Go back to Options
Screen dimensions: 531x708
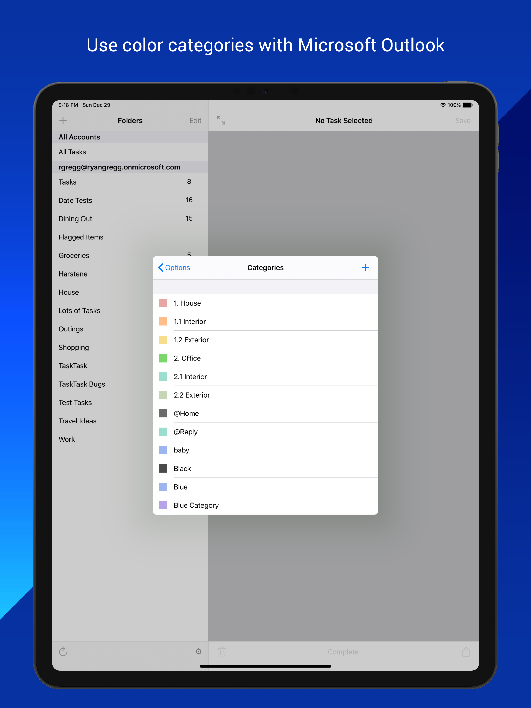(174, 268)
